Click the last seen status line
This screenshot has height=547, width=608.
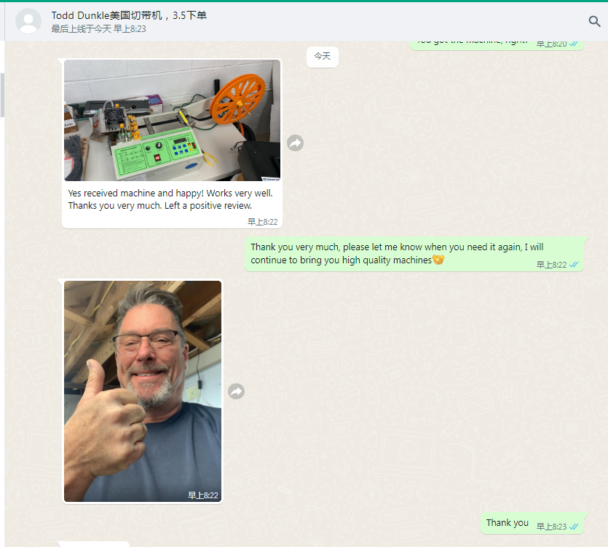click(x=98, y=29)
